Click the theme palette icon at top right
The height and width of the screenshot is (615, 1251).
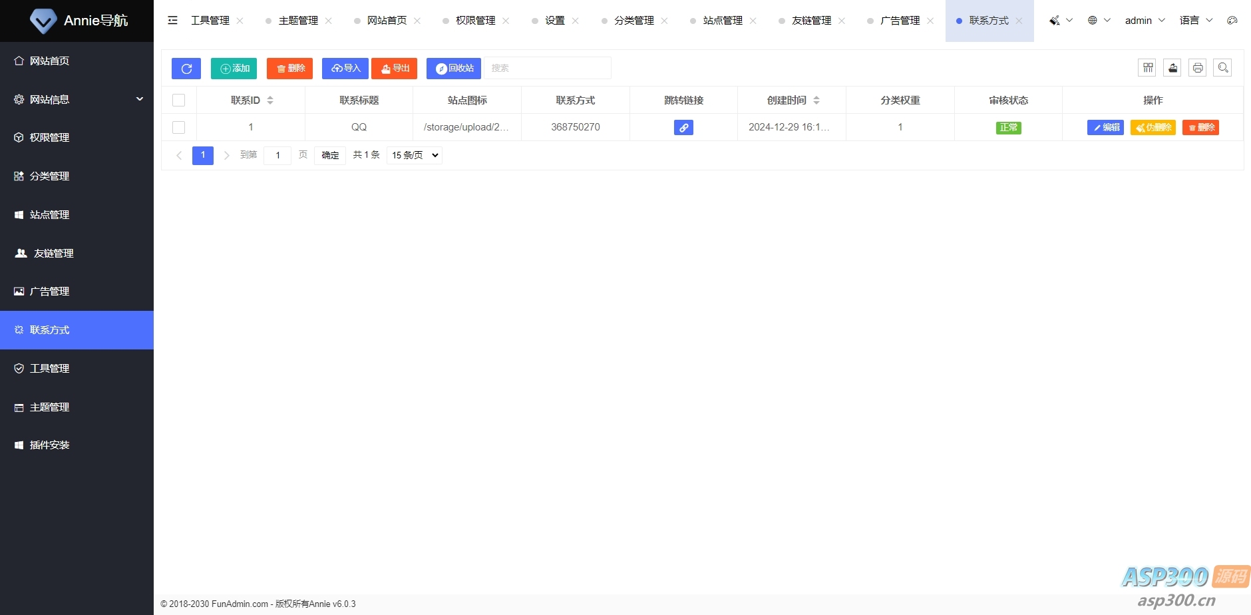[1232, 21]
